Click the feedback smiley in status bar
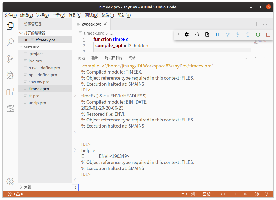The image size is (276, 200). 257,194
